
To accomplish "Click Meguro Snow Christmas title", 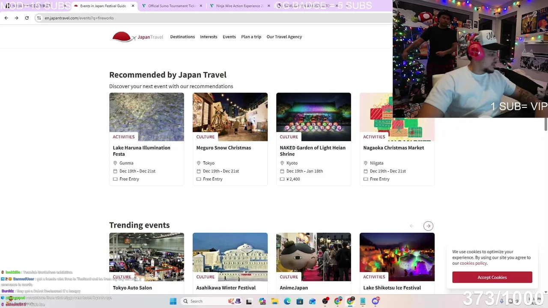I will click(x=223, y=148).
